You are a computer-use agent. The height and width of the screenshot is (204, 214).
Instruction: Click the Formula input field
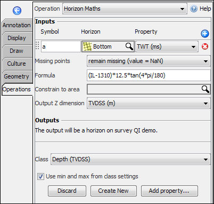point(149,75)
